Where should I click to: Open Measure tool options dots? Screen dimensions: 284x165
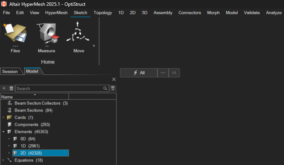tap(47, 46)
